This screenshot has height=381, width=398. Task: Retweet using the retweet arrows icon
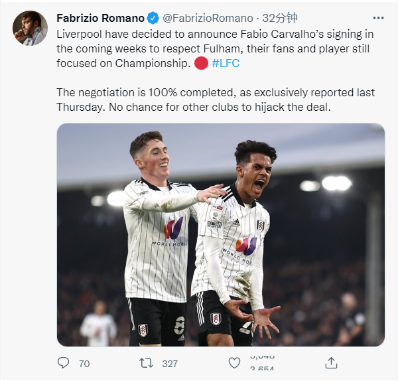[x=147, y=363]
